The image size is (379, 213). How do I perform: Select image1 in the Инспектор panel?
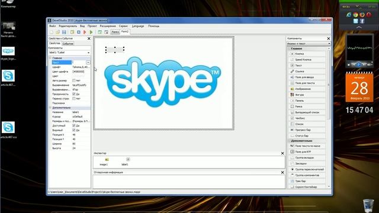click(104, 162)
